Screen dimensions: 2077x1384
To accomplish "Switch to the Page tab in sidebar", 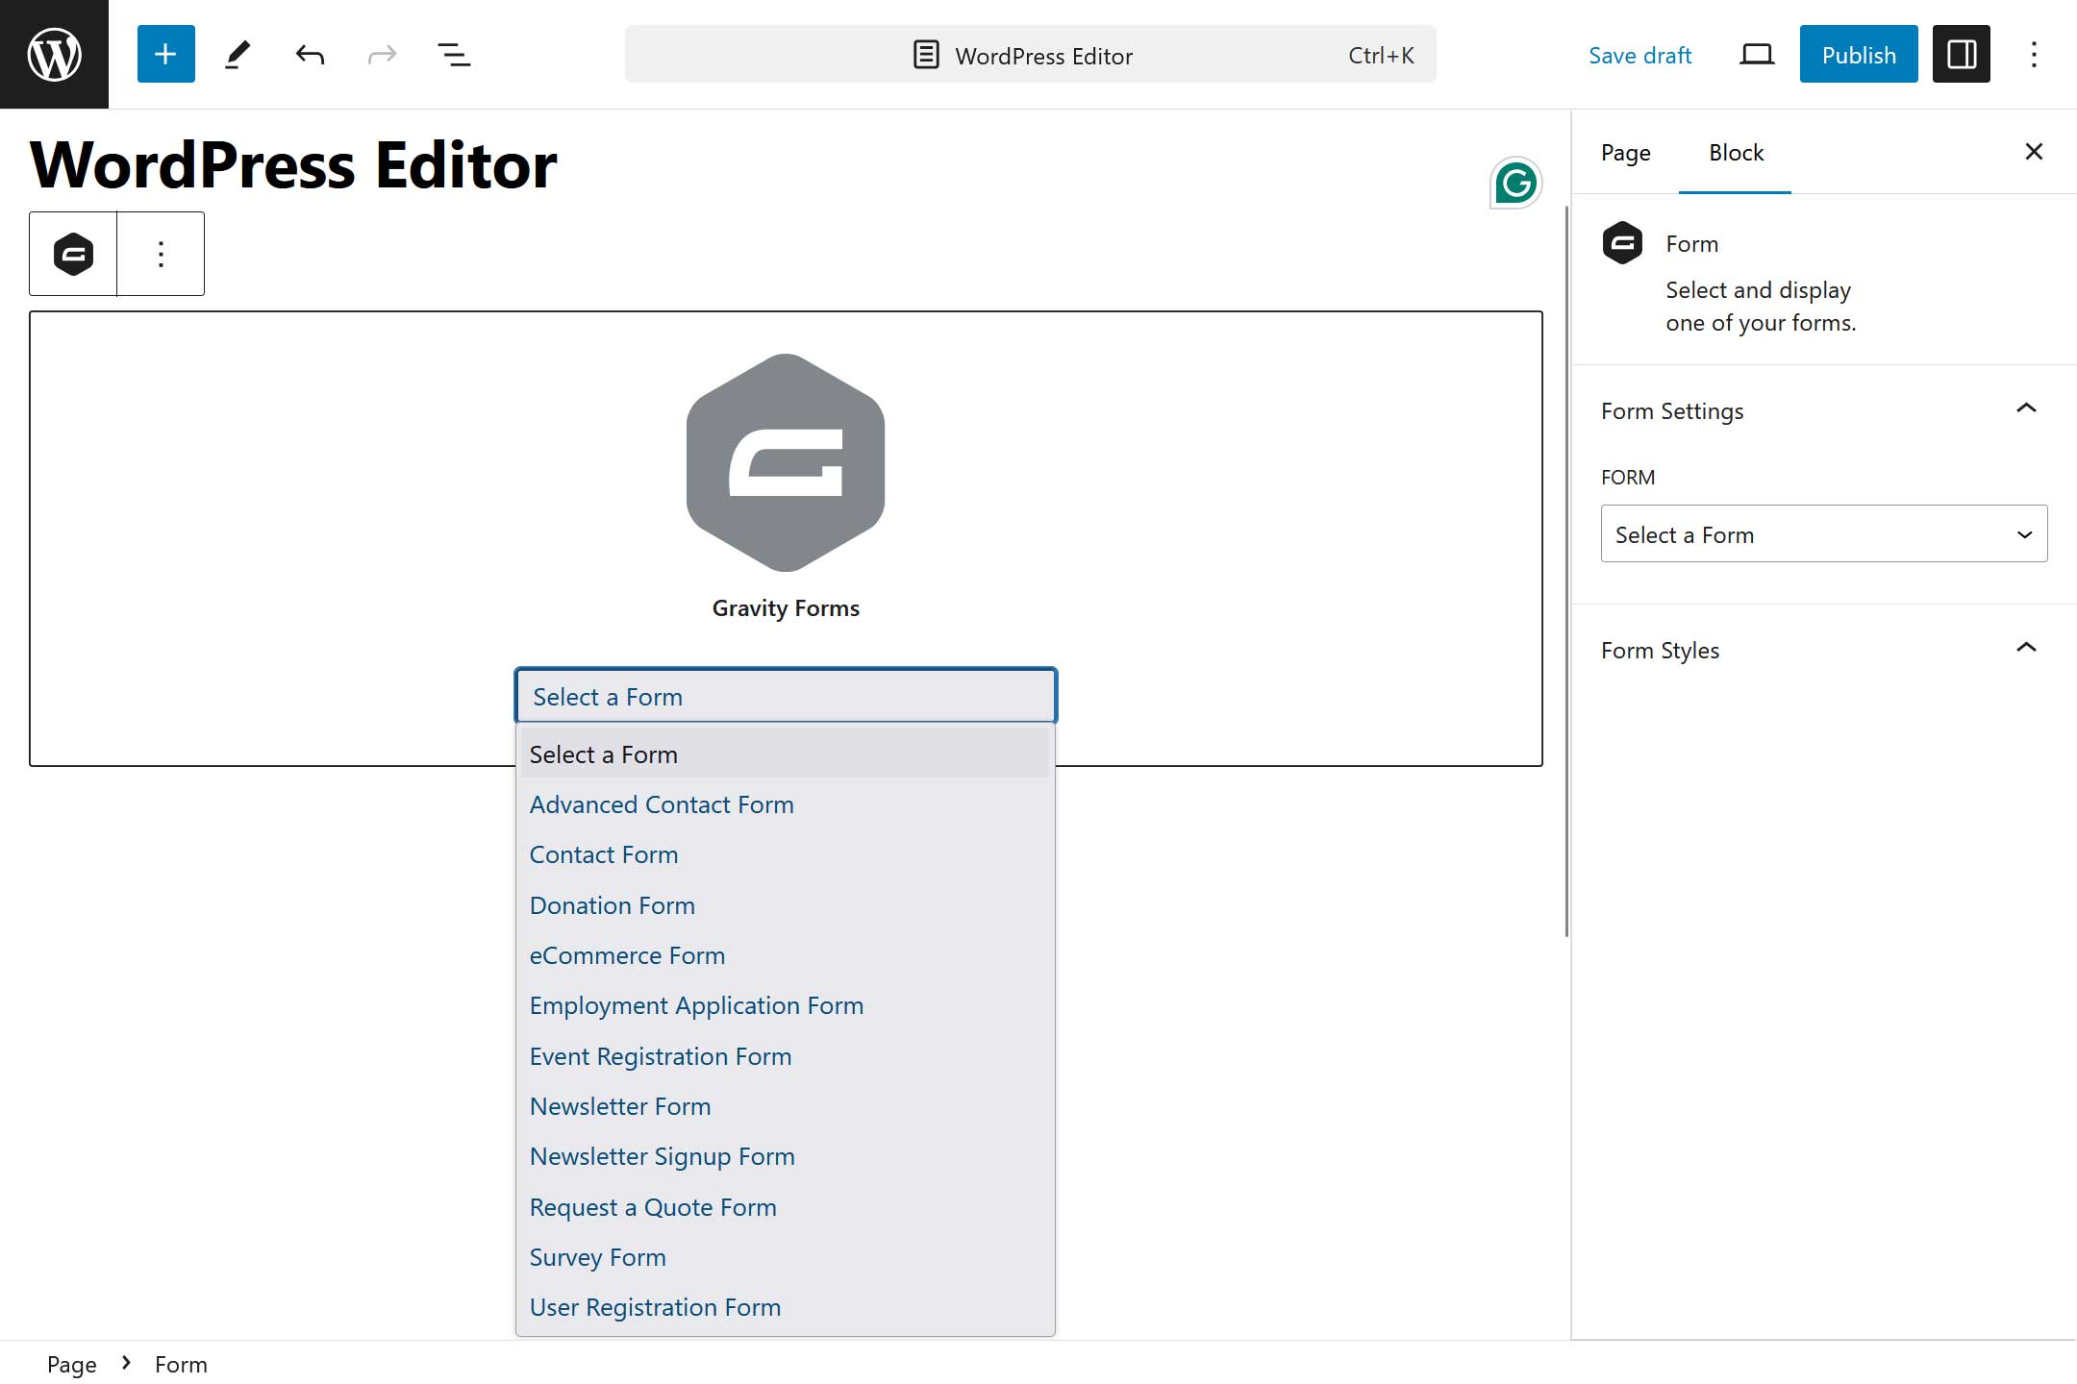I will [x=1625, y=153].
